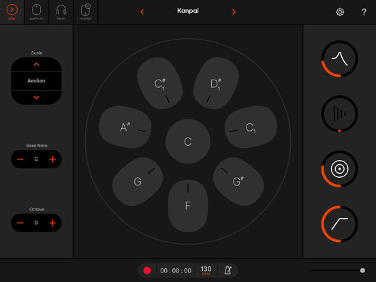Viewport: 376px width, 282px height.
Task: Tap the G note pad
Action: [138, 181]
